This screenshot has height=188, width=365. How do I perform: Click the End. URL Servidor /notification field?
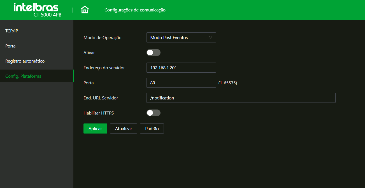point(241,98)
